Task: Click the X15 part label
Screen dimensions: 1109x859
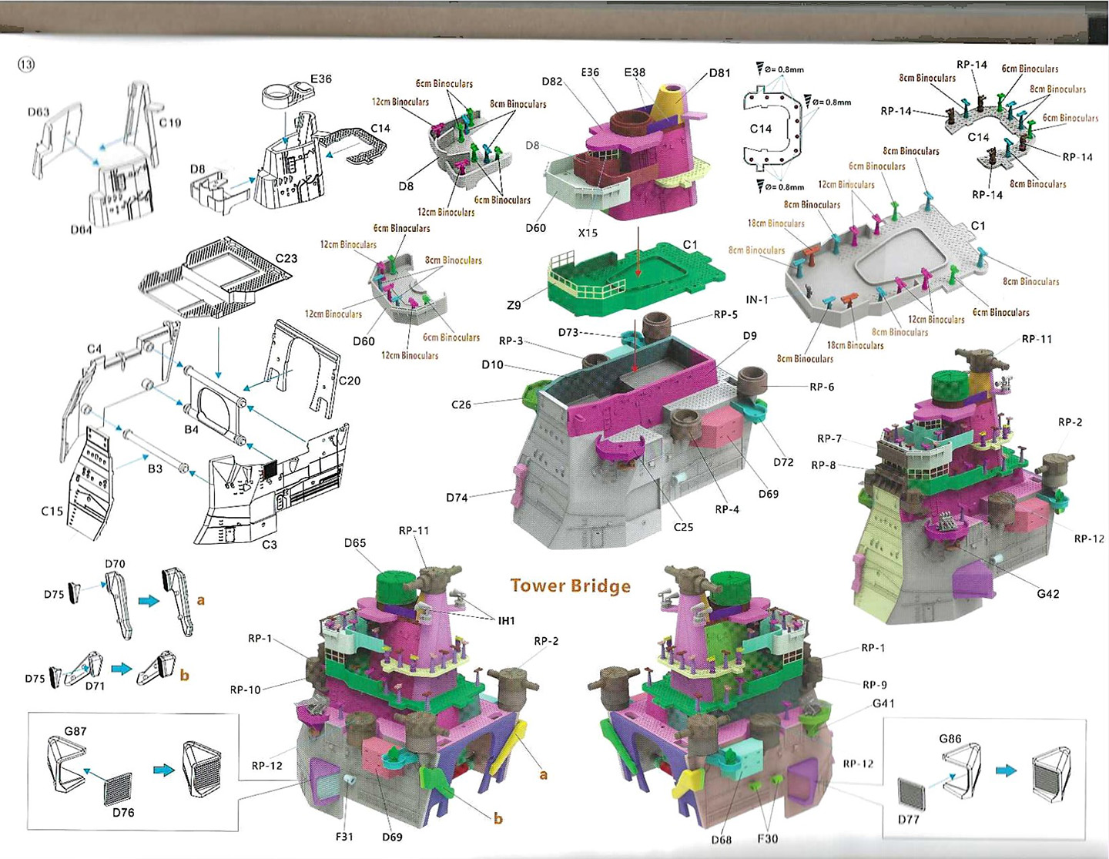Action: [x=588, y=233]
